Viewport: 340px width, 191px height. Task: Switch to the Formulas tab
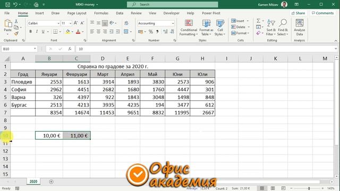(101, 13)
